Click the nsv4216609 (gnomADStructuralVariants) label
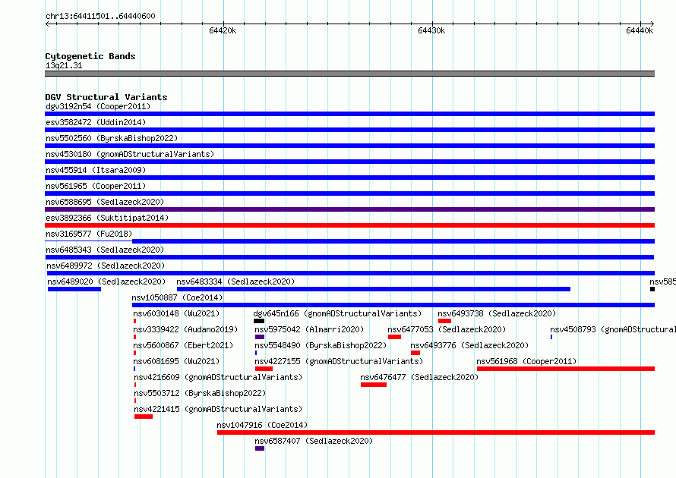The height and width of the screenshot is (478, 676). pos(218,377)
